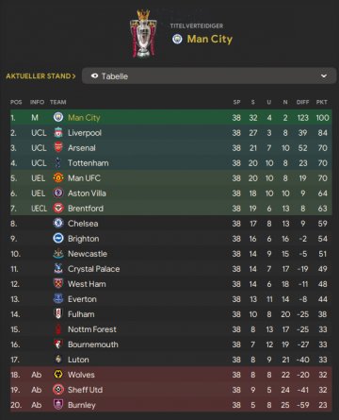Image resolution: width=339 pixels, height=420 pixels.
Task: Click the Brentford club crest
Action: 58,209
